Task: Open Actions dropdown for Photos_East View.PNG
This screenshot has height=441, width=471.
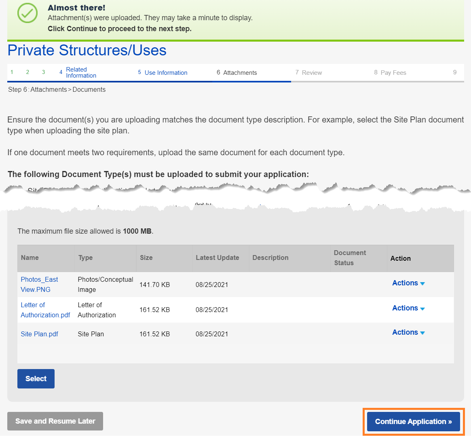Action: 408,283
